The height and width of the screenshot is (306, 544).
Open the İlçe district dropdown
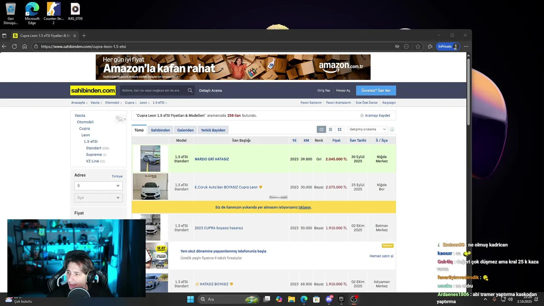tap(98, 198)
